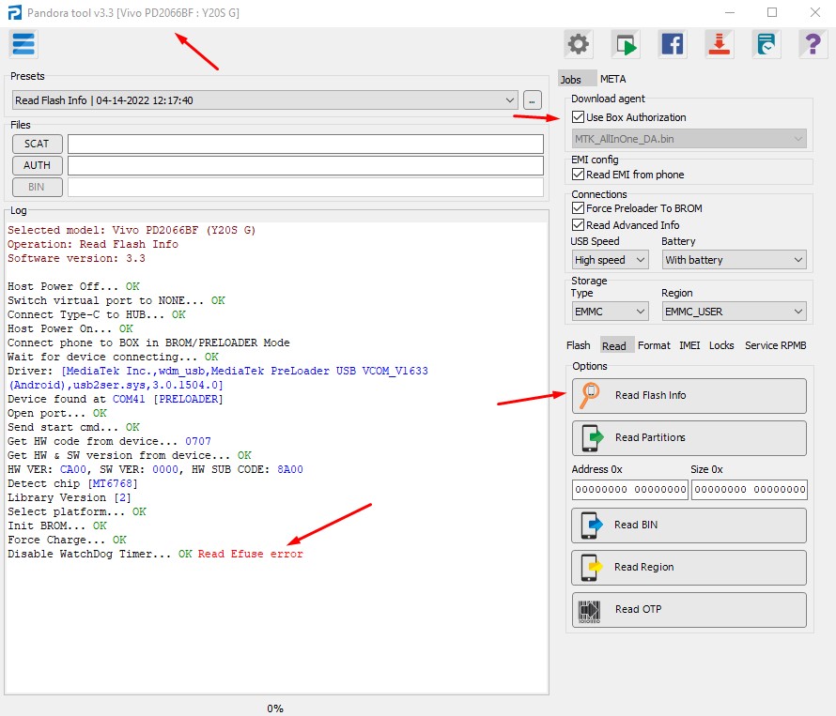Click the phone icon on Read Partitions
The height and width of the screenshot is (716, 836).
pos(593,438)
